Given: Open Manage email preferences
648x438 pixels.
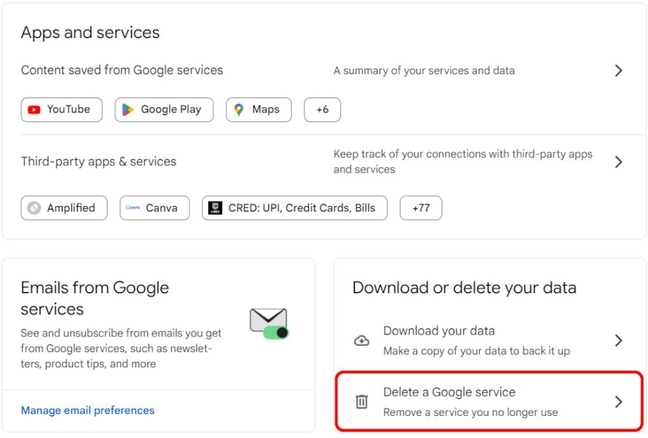Looking at the screenshot, I should point(87,410).
